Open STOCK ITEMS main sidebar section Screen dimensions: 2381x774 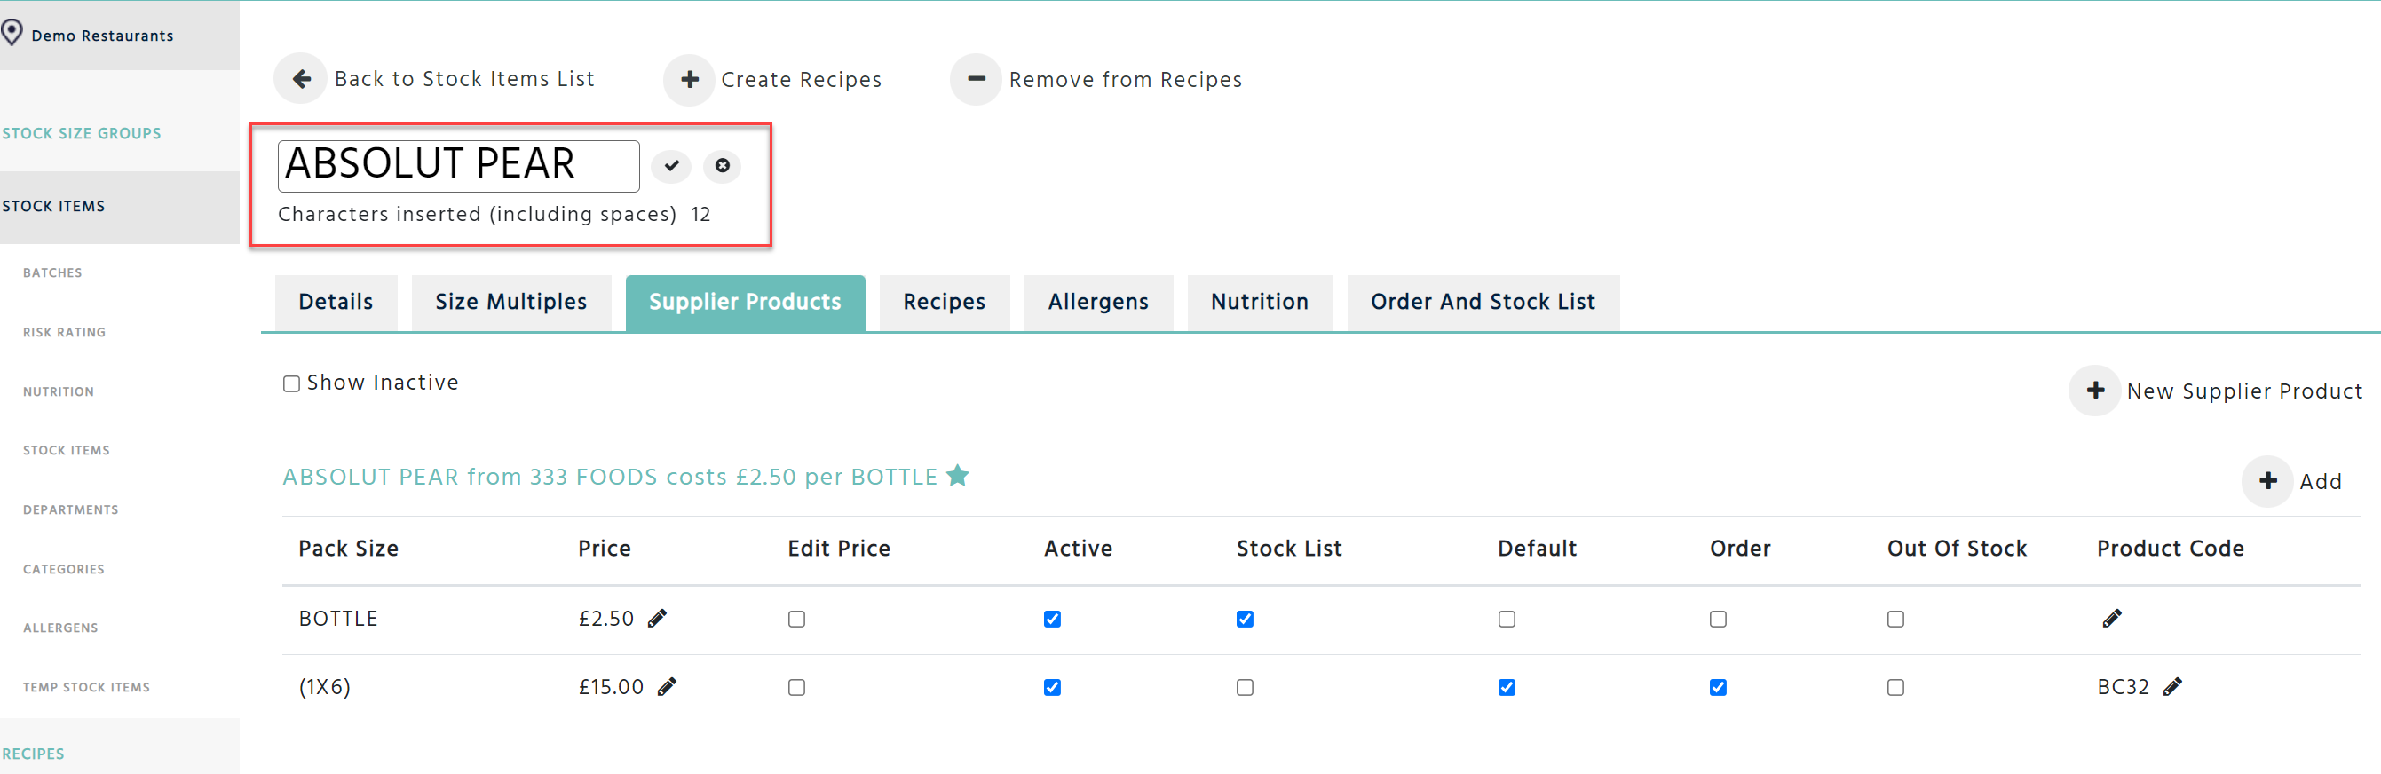click(53, 207)
